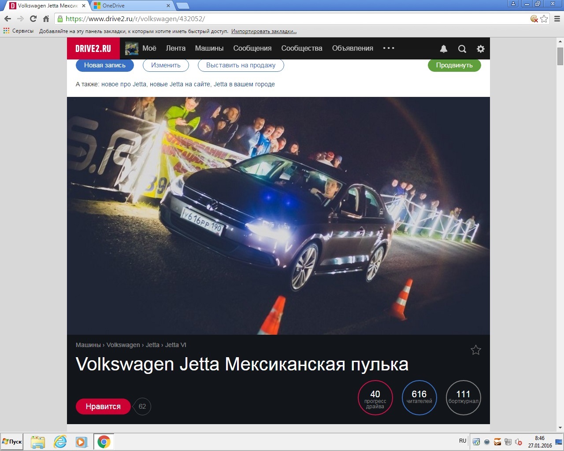This screenshot has width=564, height=451.
Task: Go to Chrome home page icon
Action: click(46, 18)
